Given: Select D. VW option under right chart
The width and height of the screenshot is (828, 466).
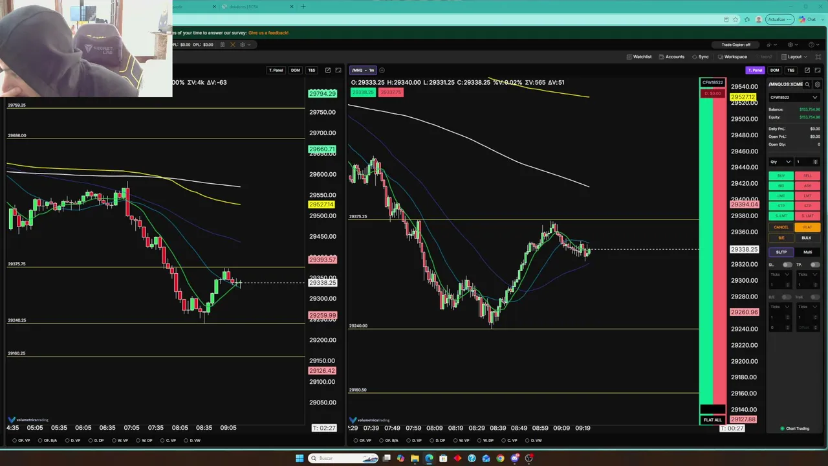Looking at the screenshot, I should click(534, 441).
